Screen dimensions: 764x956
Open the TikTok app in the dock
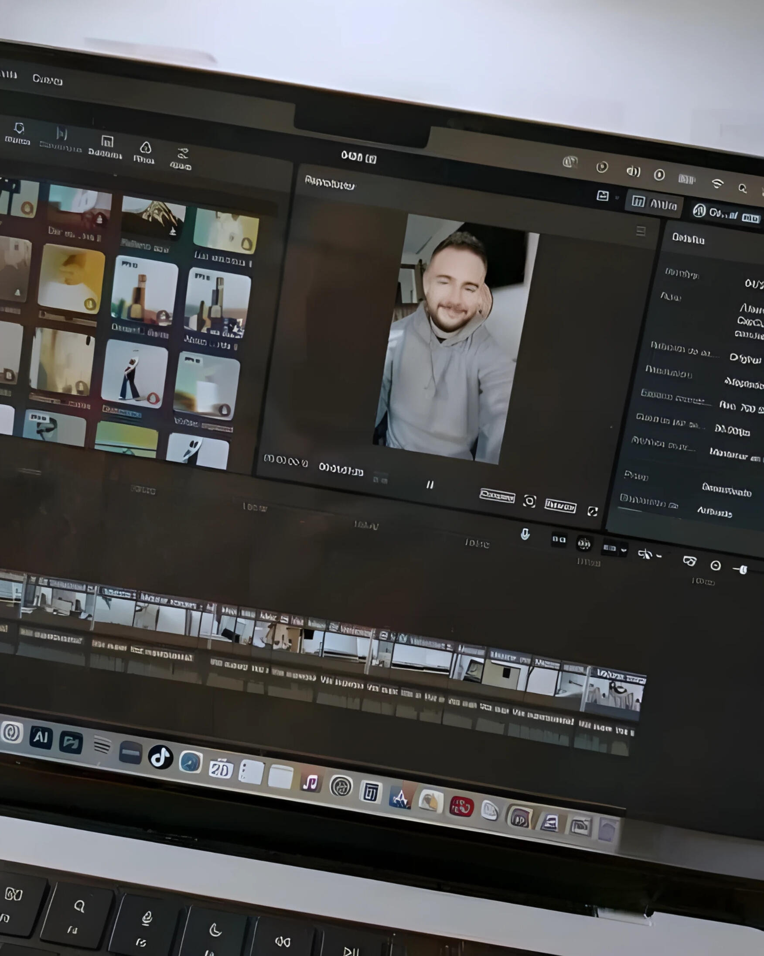[160, 757]
